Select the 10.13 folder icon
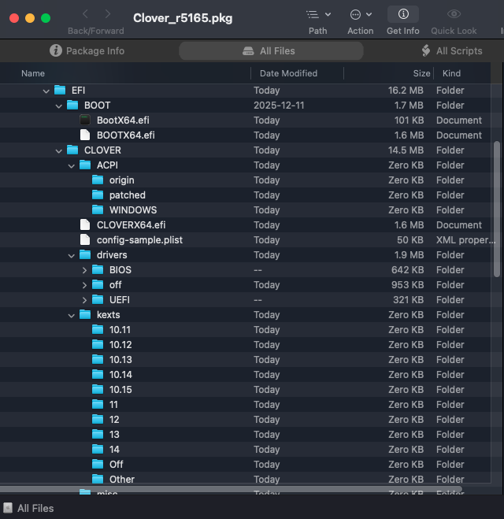Screen dimensions: 504x519 pos(98,359)
